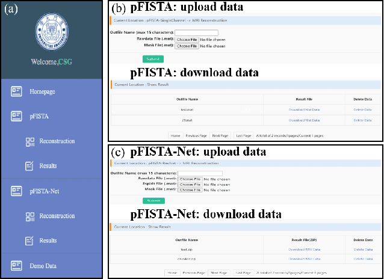Download Mat Data for test.mat
Screen dimensions: 384x279
pos(304,109)
